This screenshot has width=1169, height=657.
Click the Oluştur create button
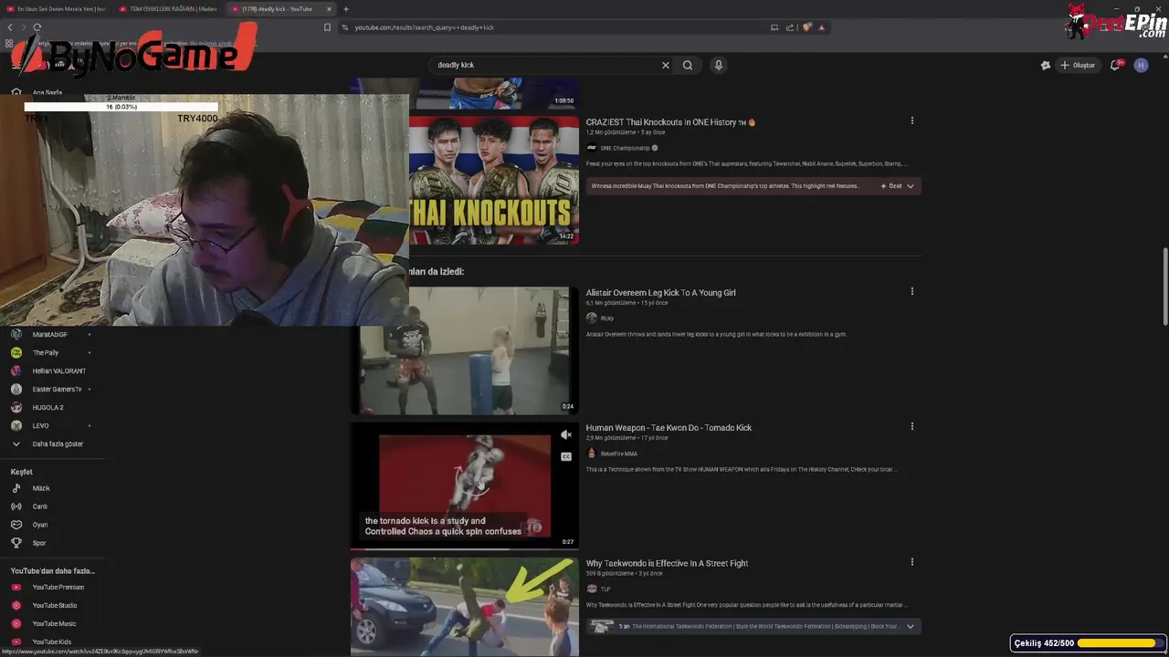[x=1078, y=65]
